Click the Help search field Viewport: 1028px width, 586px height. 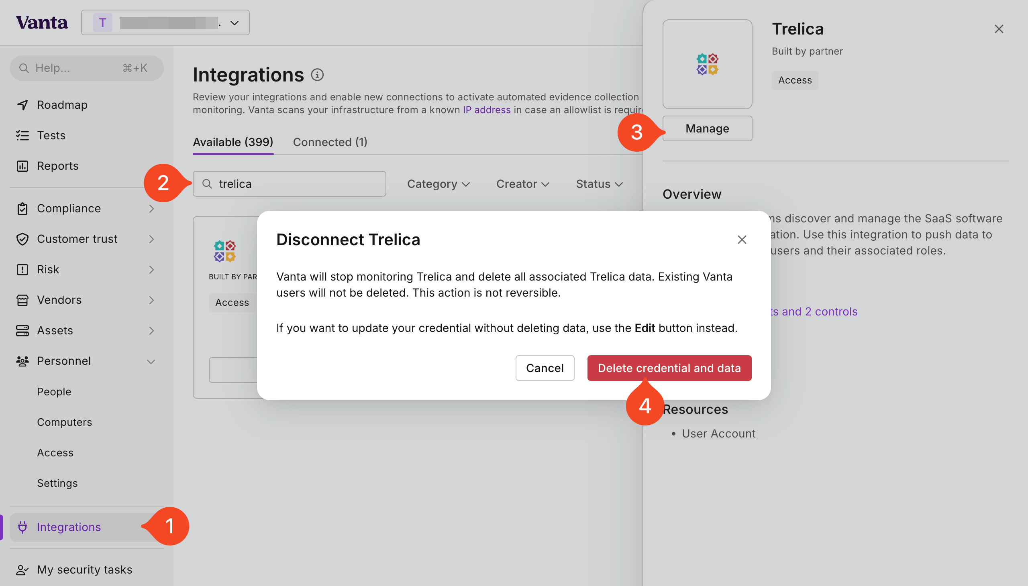[x=87, y=68]
